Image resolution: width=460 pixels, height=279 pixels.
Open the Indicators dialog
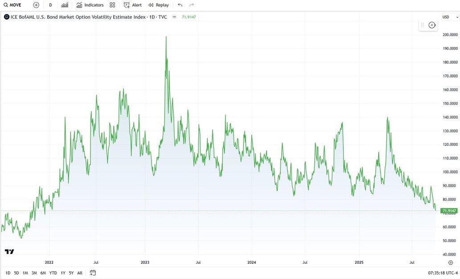pos(90,5)
